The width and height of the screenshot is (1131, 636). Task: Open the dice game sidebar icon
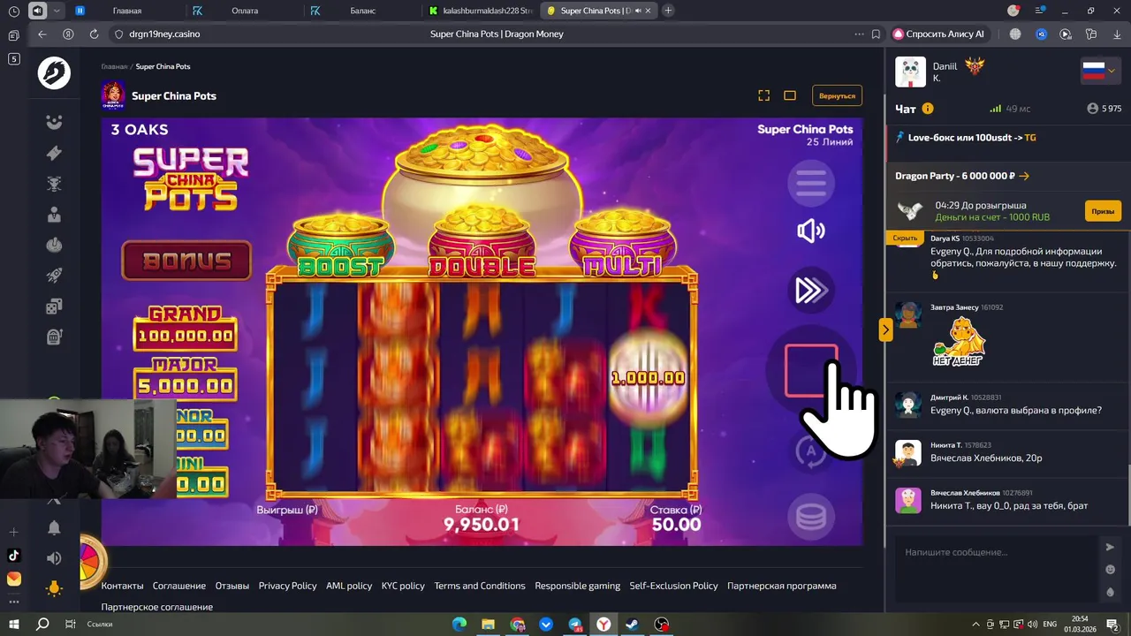coord(54,307)
